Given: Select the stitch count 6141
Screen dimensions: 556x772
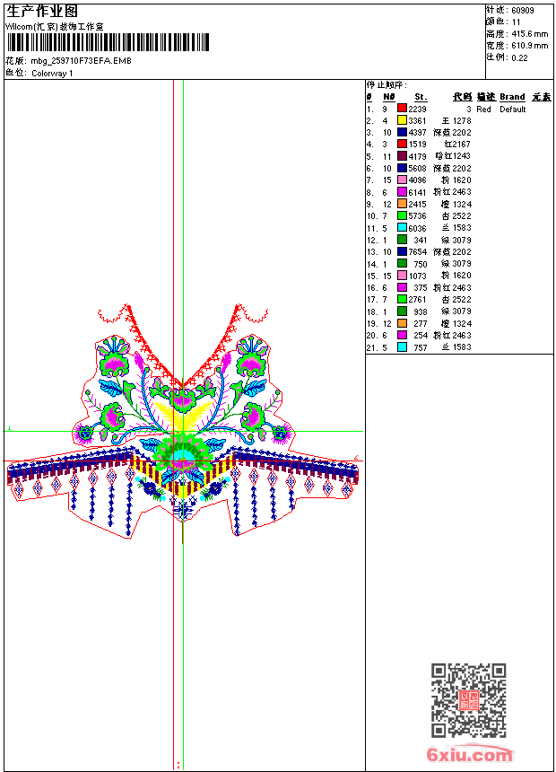Looking at the screenshot, I should click(x=417, y=192).
